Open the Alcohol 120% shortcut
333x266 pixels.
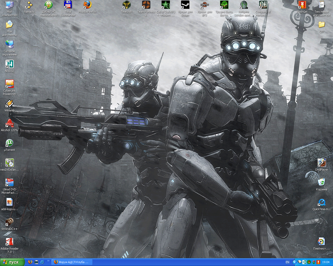pyautogui.click(x=9, y=124)
